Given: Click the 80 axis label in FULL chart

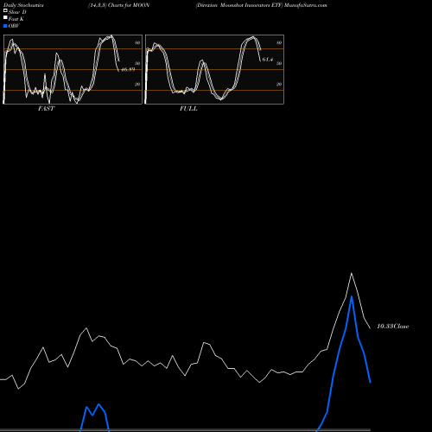Looking at the screenshot, I should coord(279,42).
